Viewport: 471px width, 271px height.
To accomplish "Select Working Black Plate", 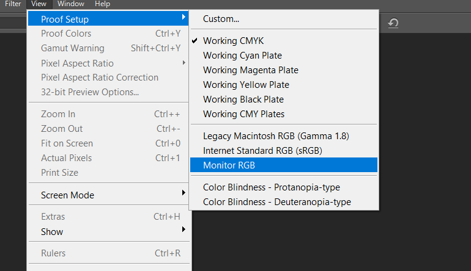I will pos(243,99).
